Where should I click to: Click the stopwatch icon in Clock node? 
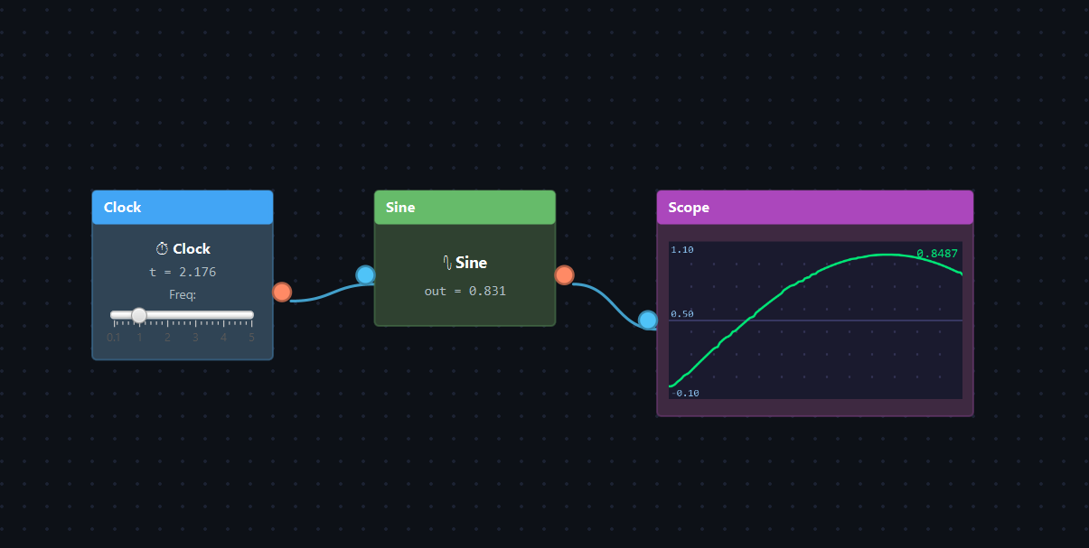(x=163, y=248)
